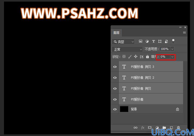Filter layers by adjustment layer icon
The image size is (194, 136).
click(147, 41)
